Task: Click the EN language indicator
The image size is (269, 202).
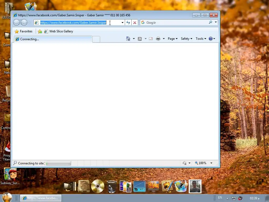Action: click(220, 198)
